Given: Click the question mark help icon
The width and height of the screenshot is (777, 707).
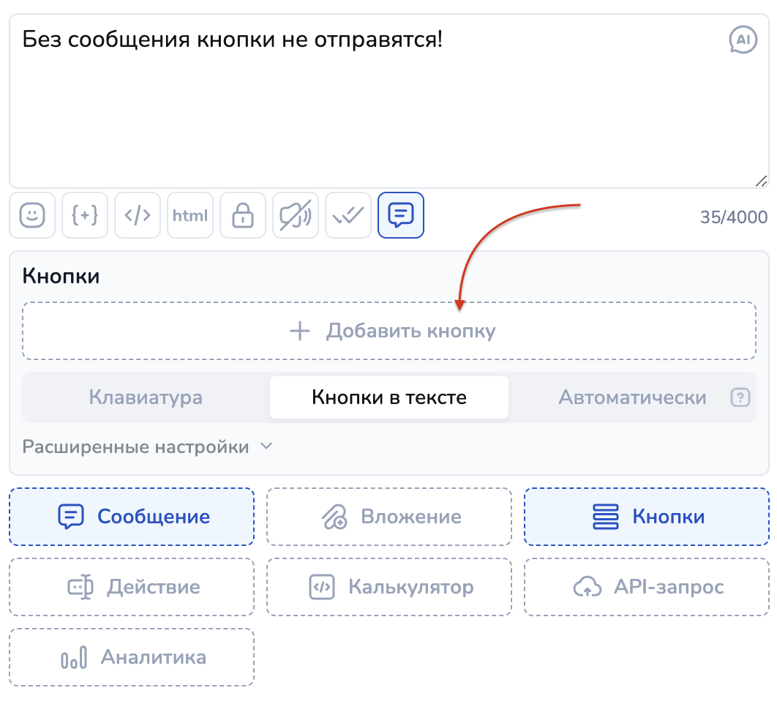Looking at the screenshot, I should pyautogui.click(x=740, y=397).
